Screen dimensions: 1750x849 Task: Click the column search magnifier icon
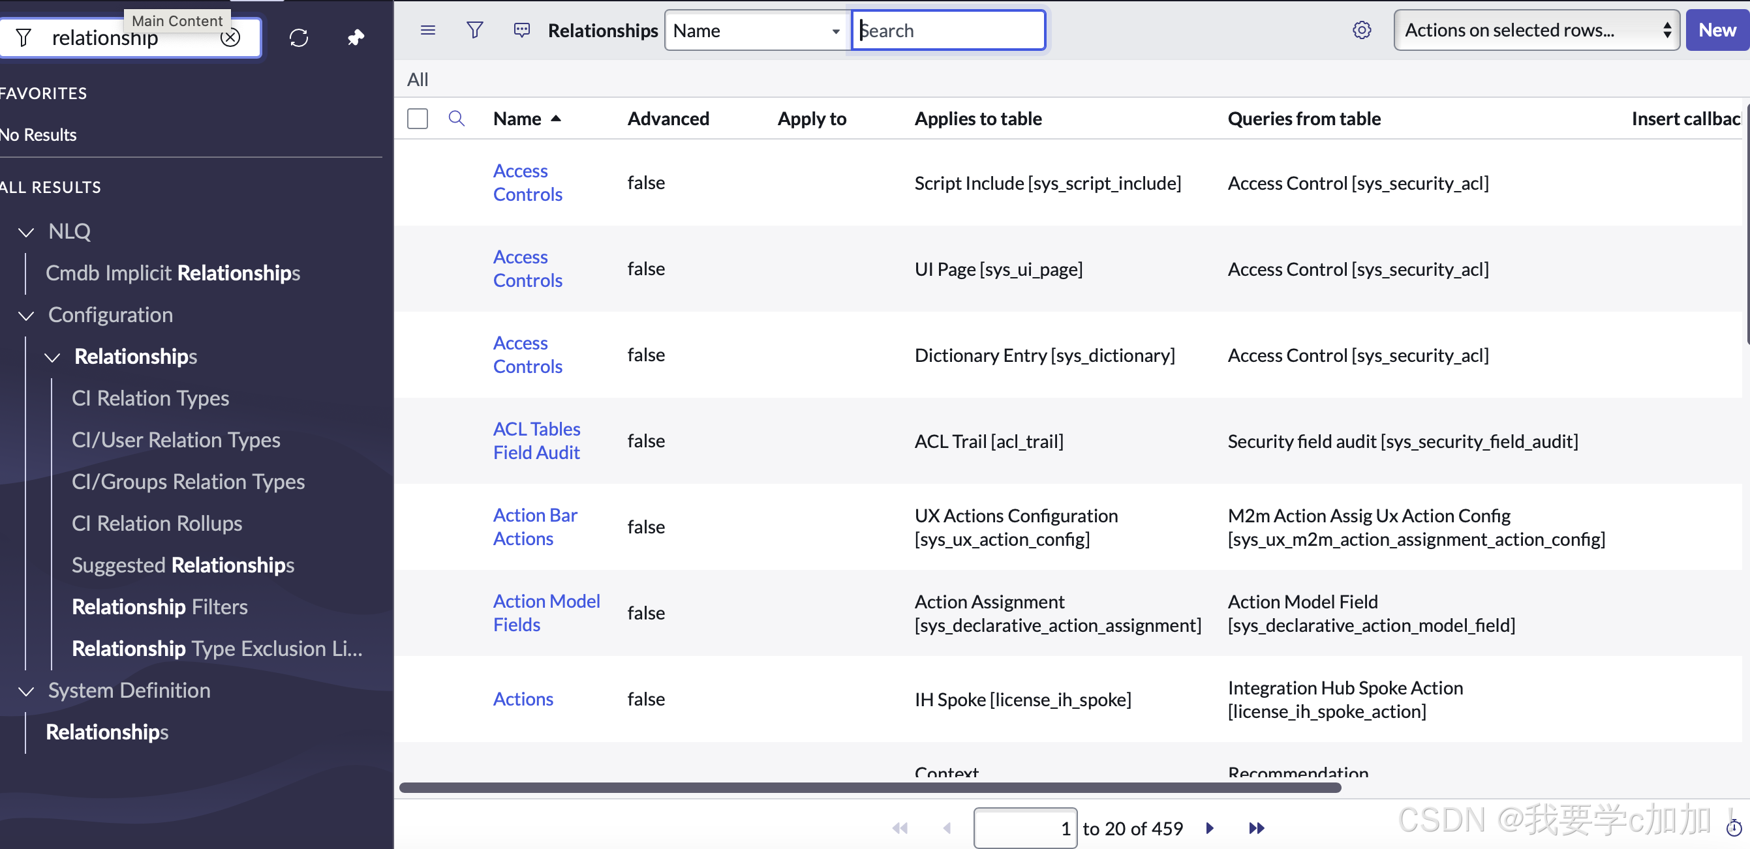click(457, 119)
